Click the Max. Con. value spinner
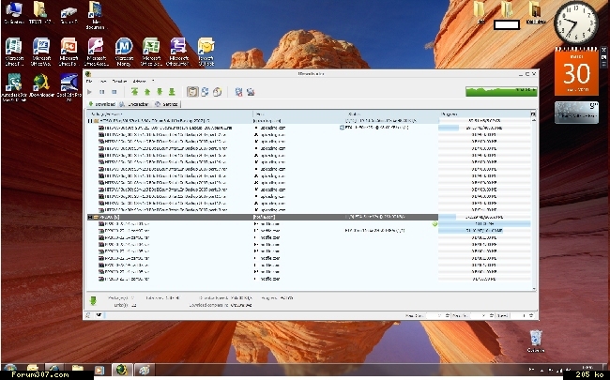The width and height of the screenshot is (610, 380). click(x=437, y=315)
